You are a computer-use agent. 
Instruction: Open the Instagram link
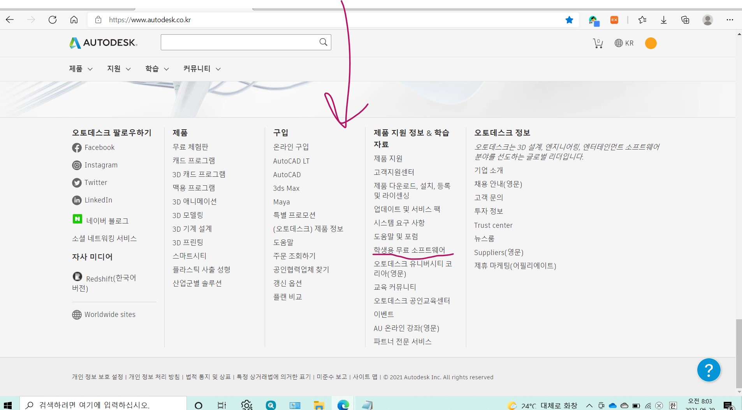(x=95, y=165)
